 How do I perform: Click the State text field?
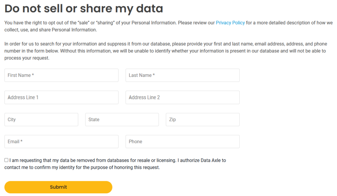(x=122, y=120)
